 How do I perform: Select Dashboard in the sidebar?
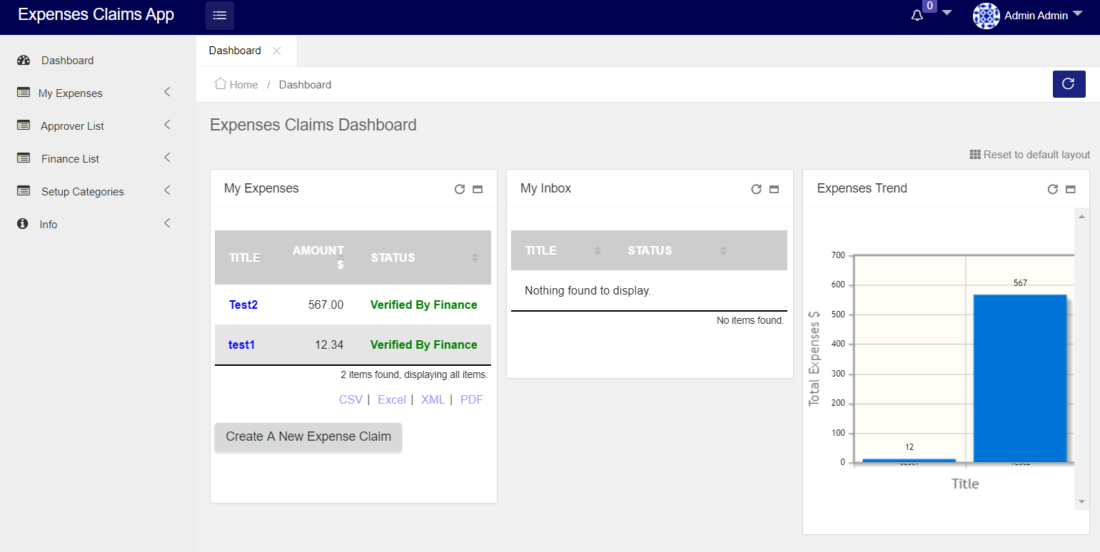tap(67, 61)
